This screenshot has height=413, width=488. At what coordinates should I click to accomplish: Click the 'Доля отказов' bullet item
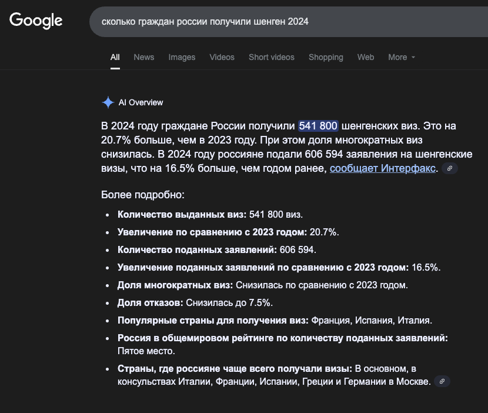(x=195, y=302)
